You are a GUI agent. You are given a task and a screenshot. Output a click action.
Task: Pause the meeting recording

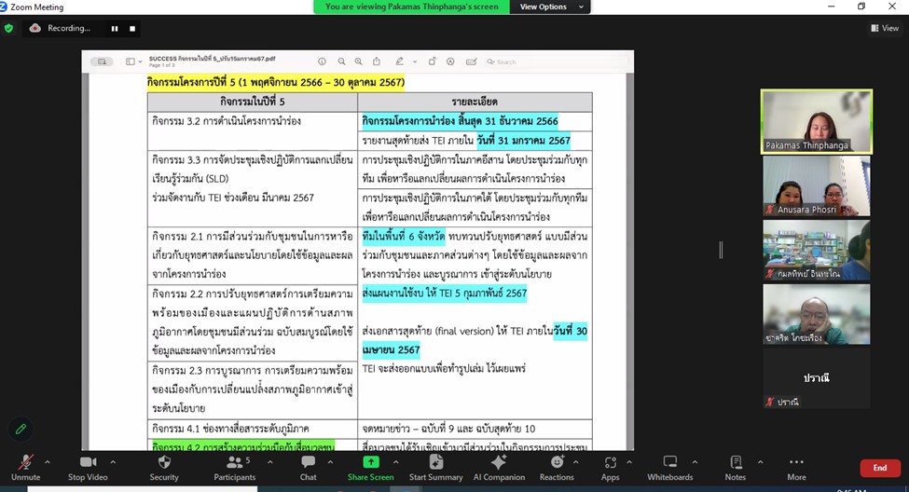tap(116, 29)
